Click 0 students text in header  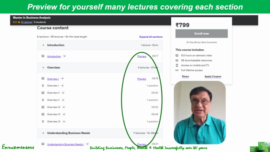[x=40, y=22]
